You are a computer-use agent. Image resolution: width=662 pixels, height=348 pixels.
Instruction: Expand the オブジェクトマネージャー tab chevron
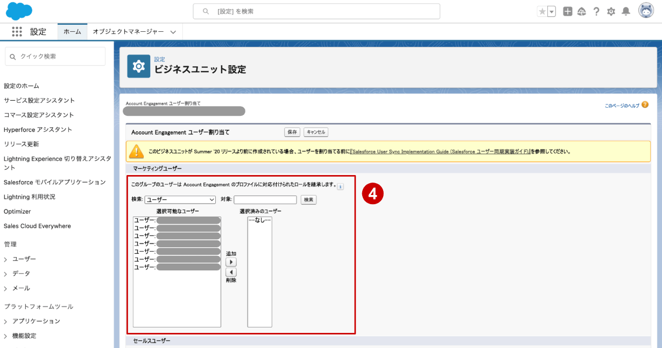173,32
